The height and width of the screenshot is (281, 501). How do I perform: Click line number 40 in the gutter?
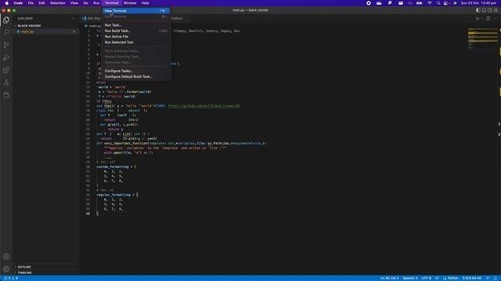click(x=88, y=213)
